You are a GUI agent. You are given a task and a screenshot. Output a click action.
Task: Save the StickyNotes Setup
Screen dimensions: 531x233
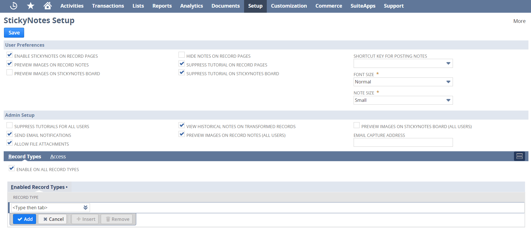[x=14, y=33]
